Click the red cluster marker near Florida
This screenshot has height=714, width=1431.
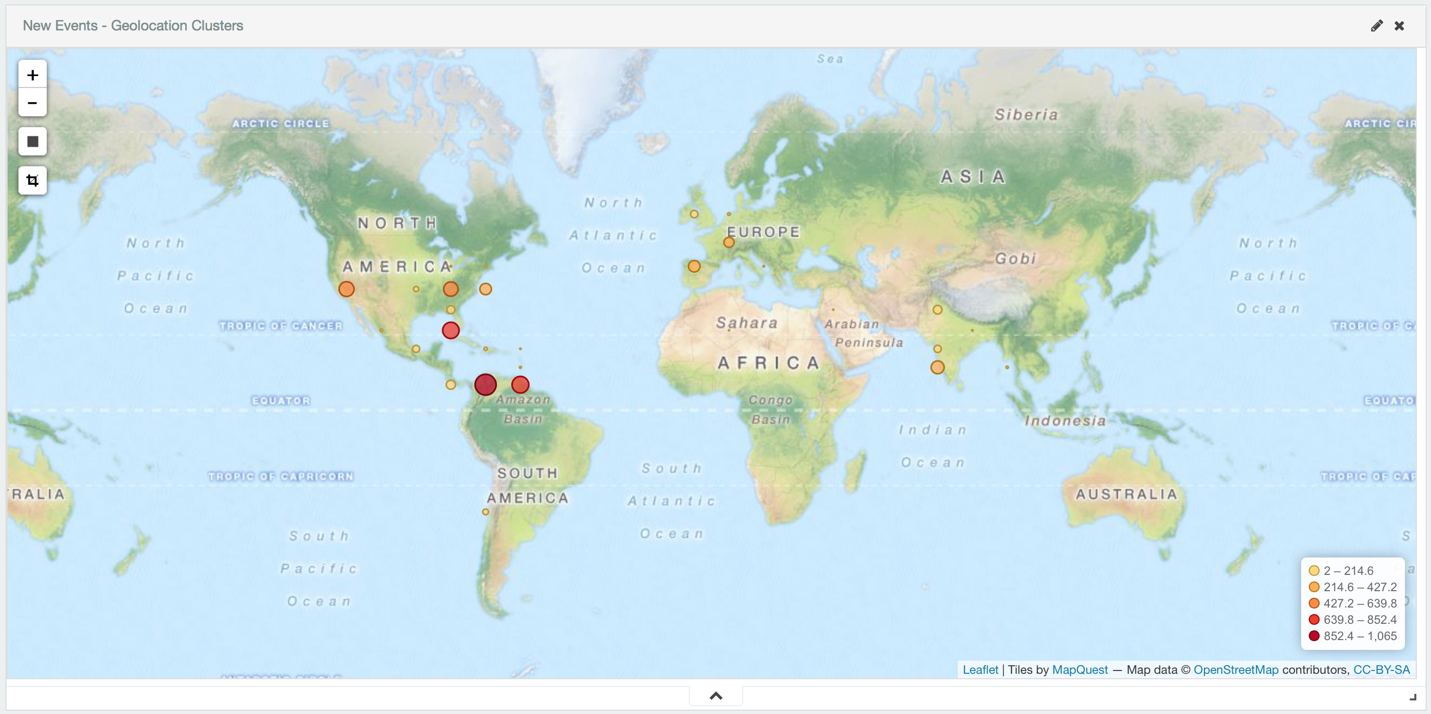450,330
